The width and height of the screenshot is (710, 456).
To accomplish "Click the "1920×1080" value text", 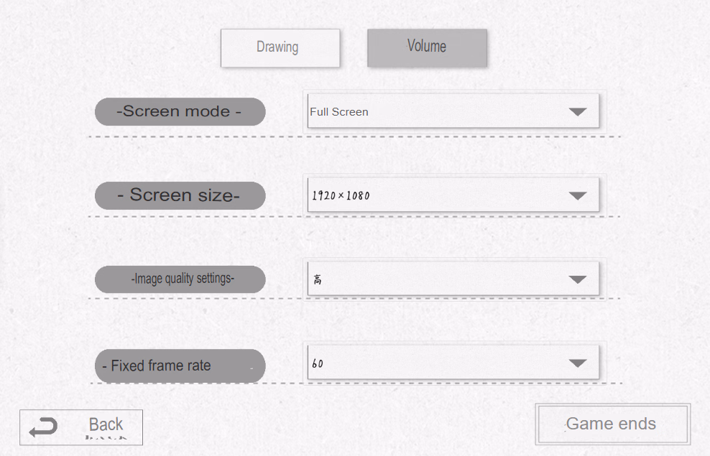I will pos(341,195).
